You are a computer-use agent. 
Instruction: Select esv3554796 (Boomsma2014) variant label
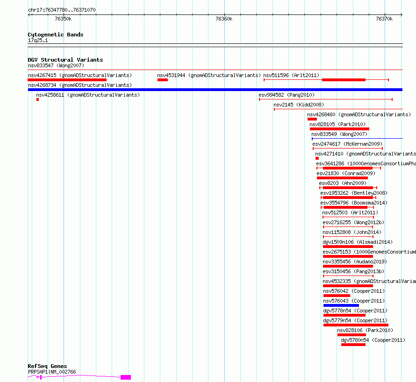point(354,203)
